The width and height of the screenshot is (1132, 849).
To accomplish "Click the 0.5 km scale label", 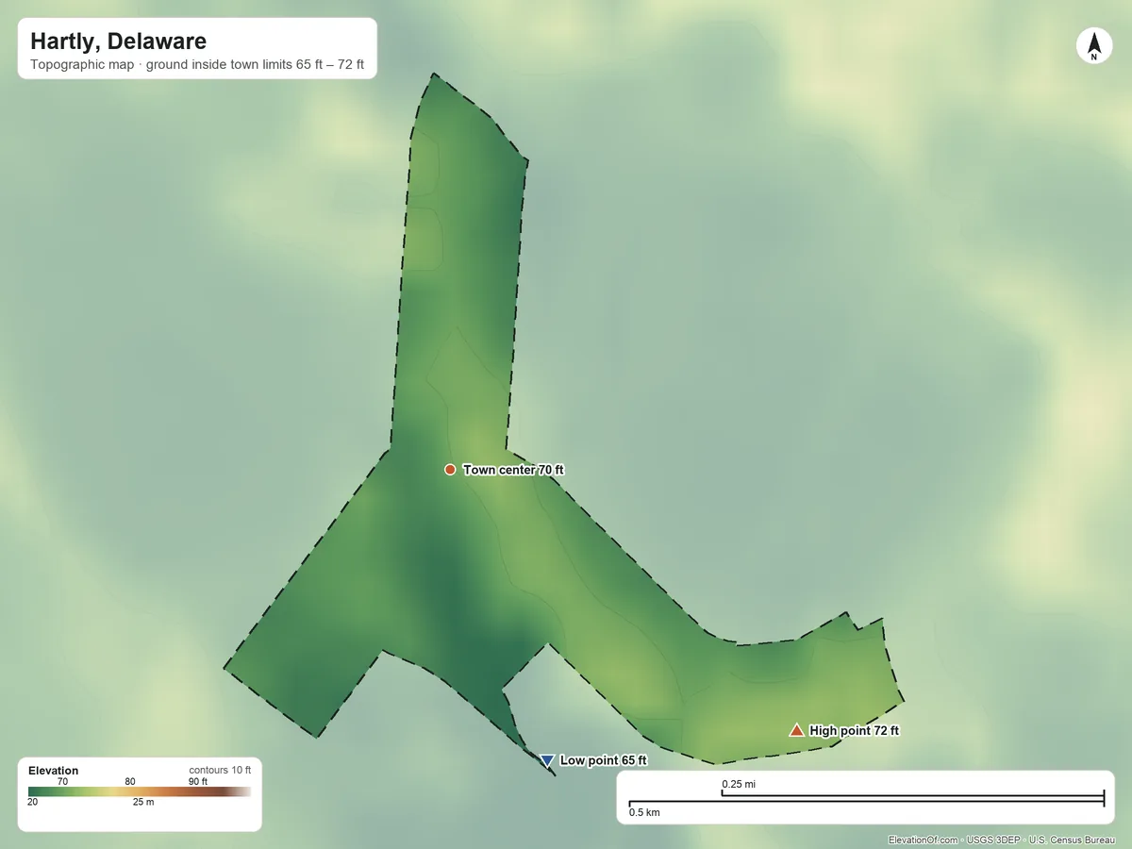I will tap(644, 812).
